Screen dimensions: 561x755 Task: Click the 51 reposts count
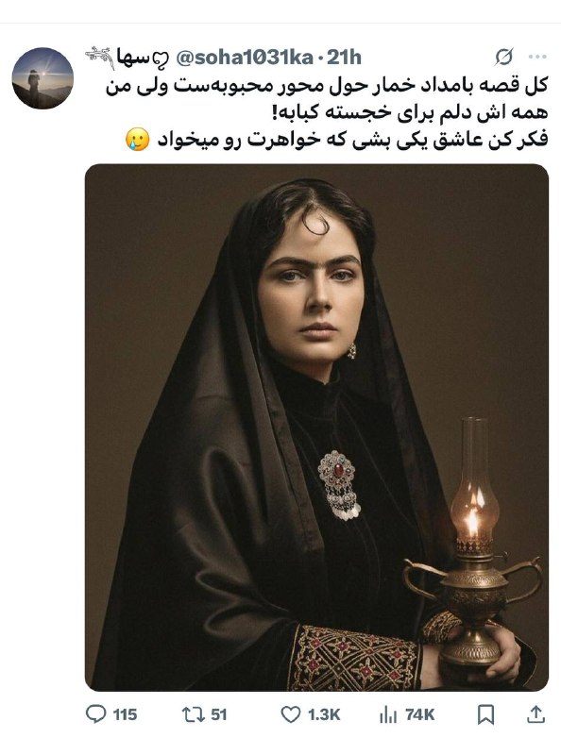coord(219,714)
